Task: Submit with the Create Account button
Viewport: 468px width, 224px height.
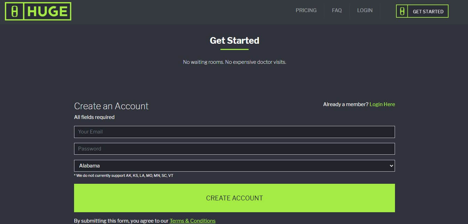Action: coord(234,198)
